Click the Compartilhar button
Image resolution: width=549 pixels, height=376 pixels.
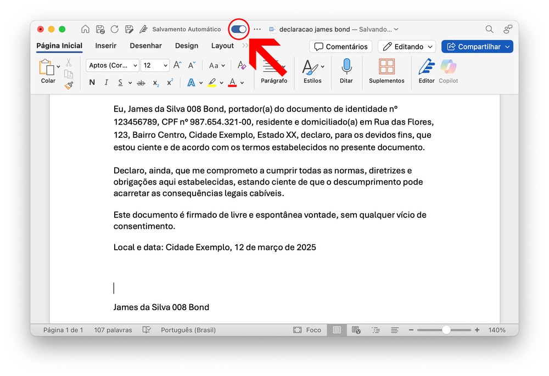(x=477, y=47)
